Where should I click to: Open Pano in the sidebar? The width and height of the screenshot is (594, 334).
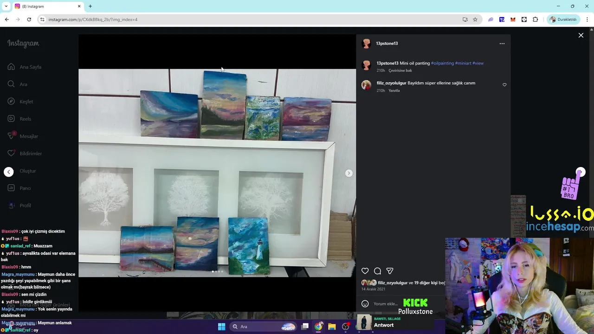(x=20, y=188)
